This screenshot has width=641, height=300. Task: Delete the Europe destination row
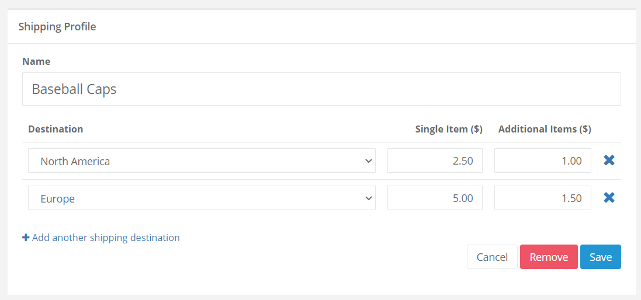tap(609, 198)
